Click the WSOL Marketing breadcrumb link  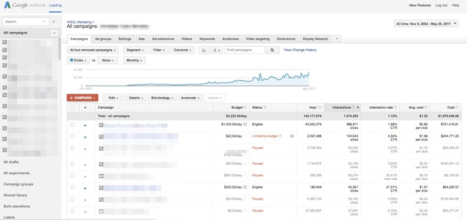pos(79,22)
